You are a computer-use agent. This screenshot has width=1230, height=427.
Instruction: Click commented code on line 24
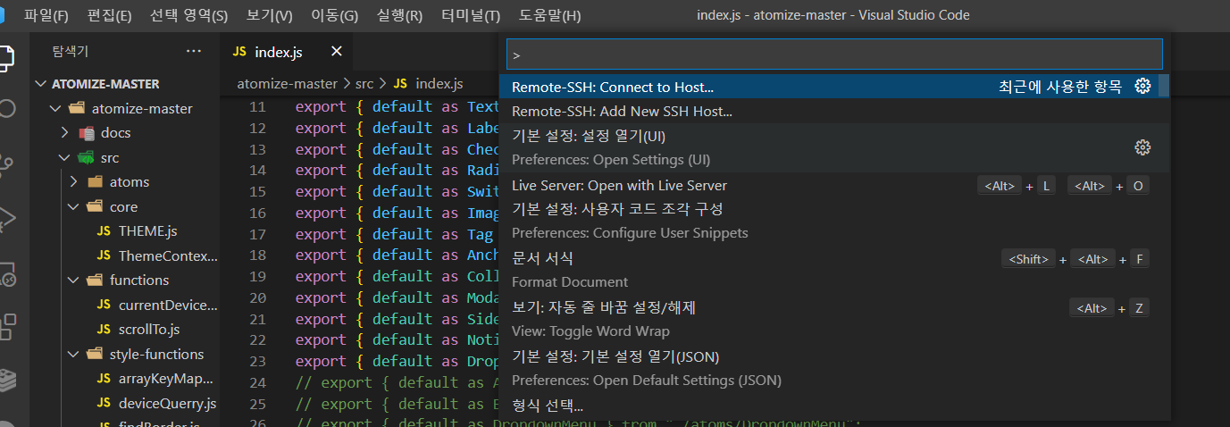click(396, 382)
